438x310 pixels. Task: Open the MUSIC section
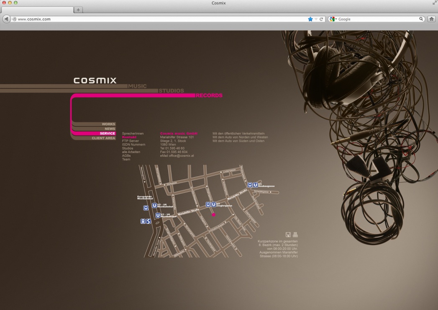point(137,86)
